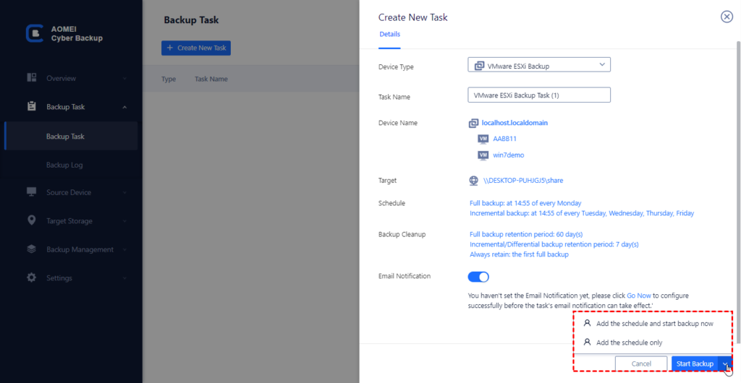Screen dimensions: 741x383
Task: Expand the Start Backup dropdown arrow
Action: [726, 364]
